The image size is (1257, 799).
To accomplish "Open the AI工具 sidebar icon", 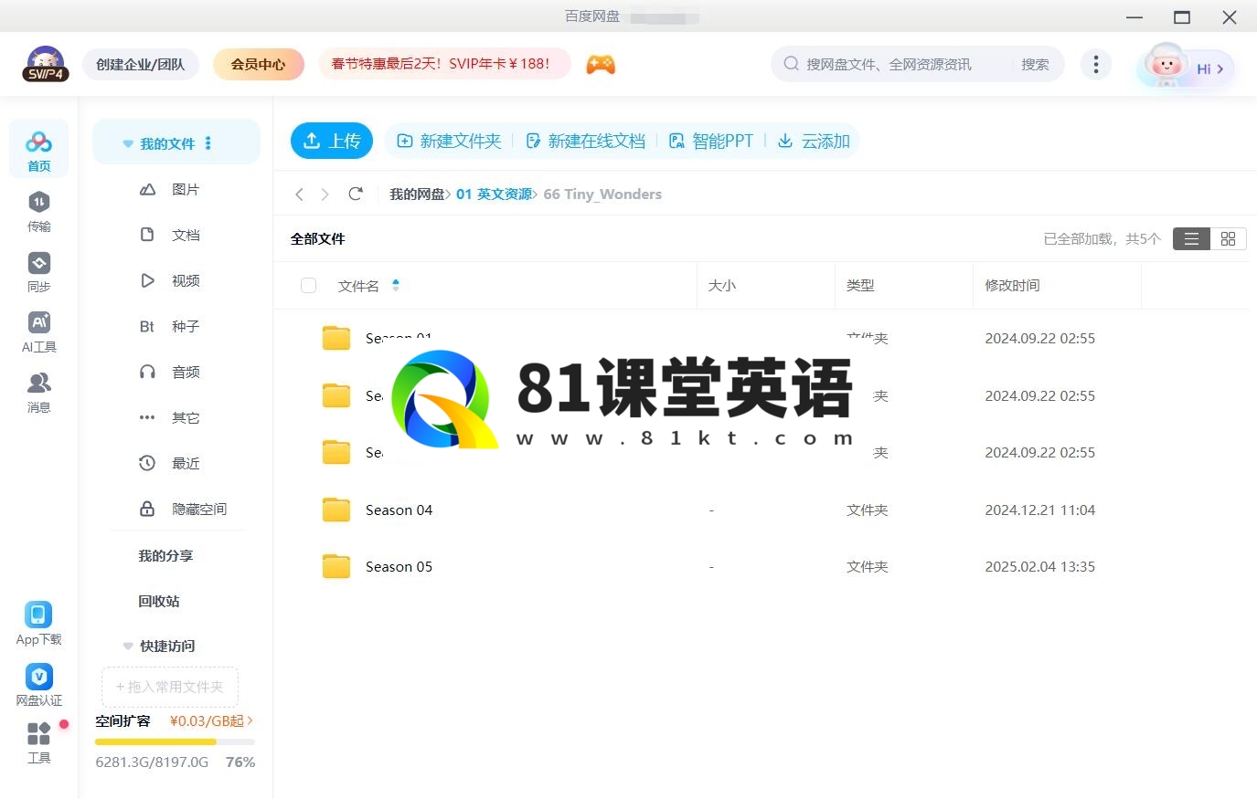I will point(38,331).
